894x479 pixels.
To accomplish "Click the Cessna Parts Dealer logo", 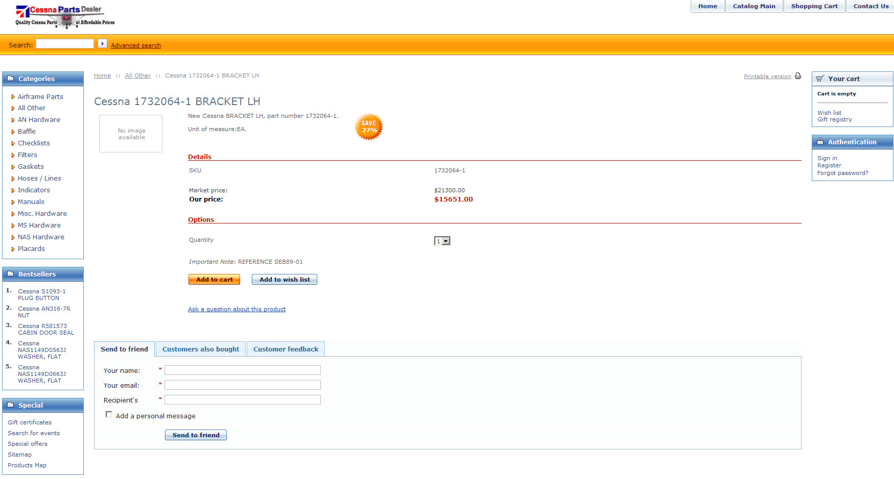I will pyautogui.click(x=65, y=15).
